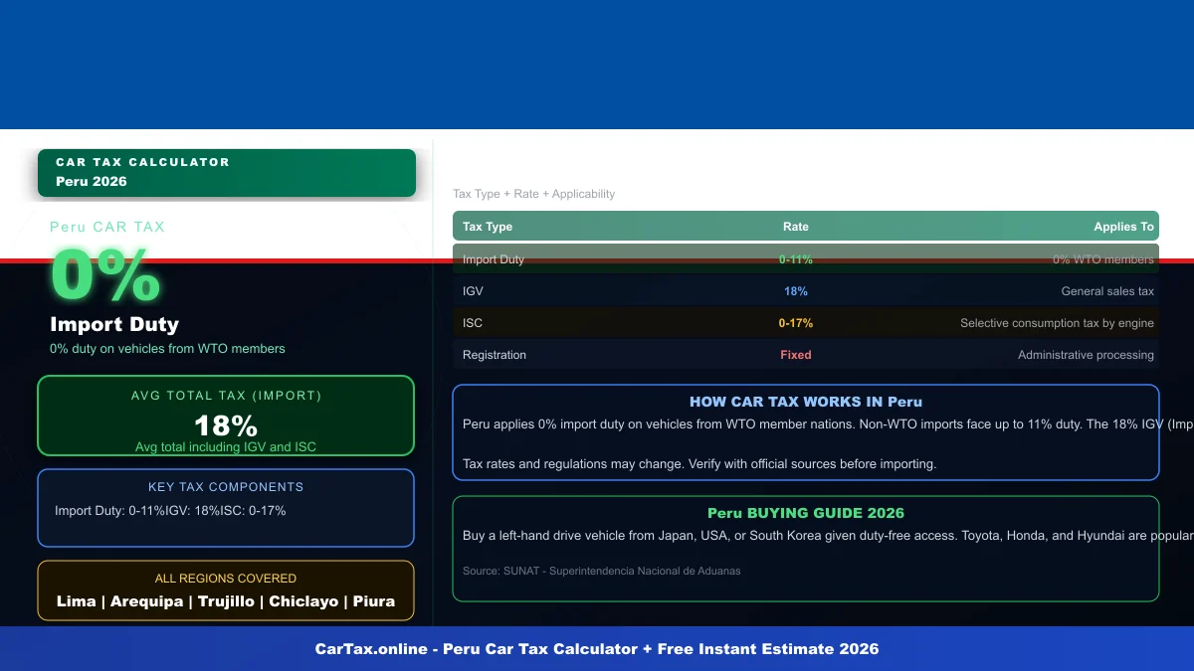Click the 18% IGV rate cell
Screen dimensions: 1194x671
tap(796, 291)
